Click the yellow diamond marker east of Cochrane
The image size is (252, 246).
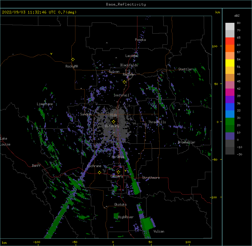pos(99,172)
